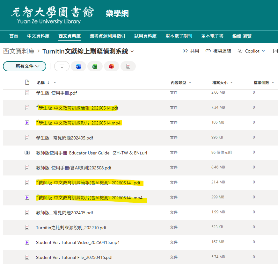278x264 pixels.
Task: Open the 檔案大小 column dropdown
Action: (x=231, y=82)
